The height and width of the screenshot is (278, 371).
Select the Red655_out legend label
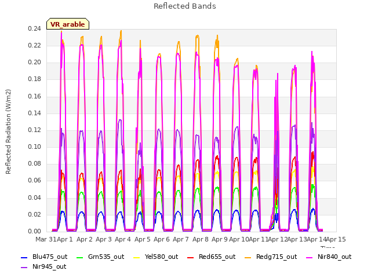pyautogui.click(x=217, y=257)
